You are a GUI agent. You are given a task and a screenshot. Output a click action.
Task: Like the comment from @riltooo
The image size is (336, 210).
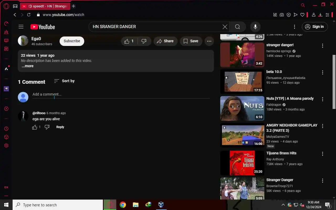pos(35,127)
